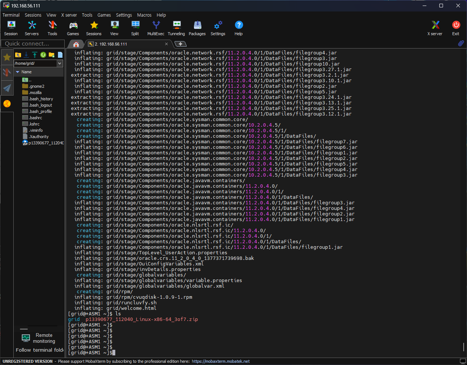Click the Name column sort arrow

[17, 72]
